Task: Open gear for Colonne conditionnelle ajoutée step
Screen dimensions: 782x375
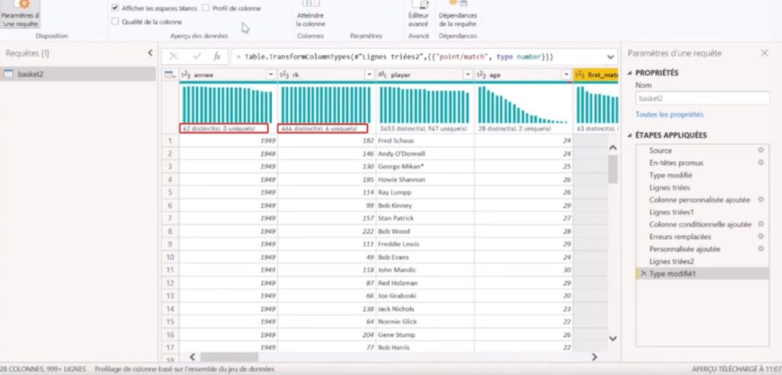Action: tap(761, 225)
